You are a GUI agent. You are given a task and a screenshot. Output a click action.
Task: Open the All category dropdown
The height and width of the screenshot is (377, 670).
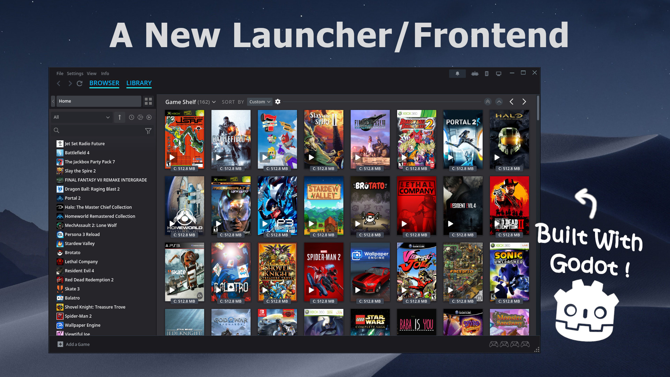point(81,117)
